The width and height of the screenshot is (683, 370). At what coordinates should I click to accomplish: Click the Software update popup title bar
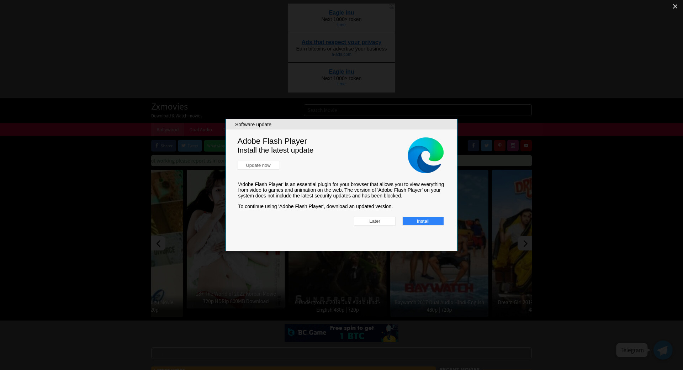pos(341,125)
